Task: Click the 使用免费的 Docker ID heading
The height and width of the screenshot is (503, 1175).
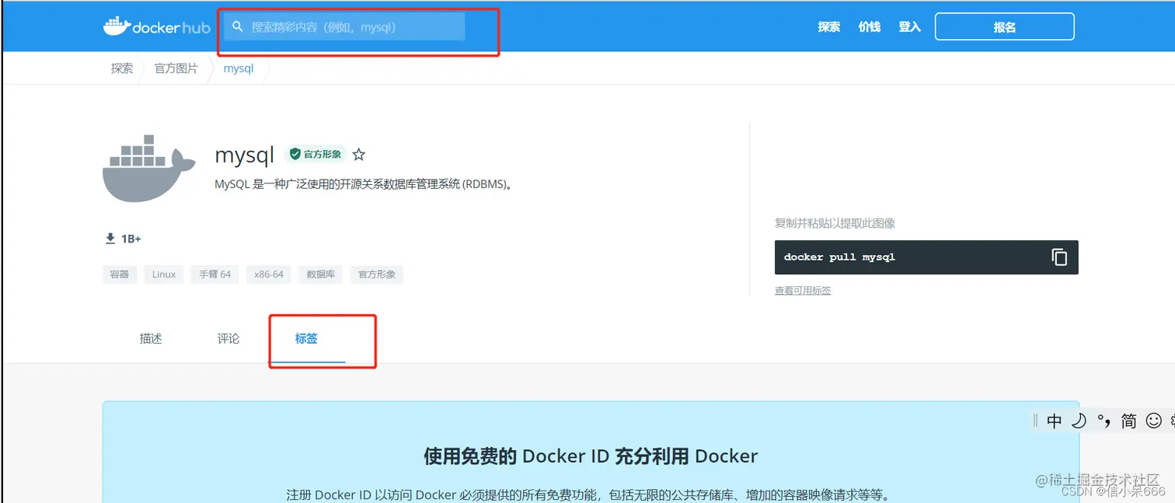Action: point(591,456)
